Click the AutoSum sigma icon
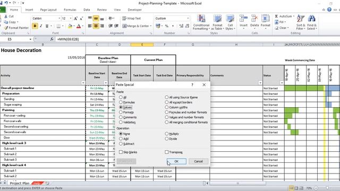The width and height of the screenshot is (340, 191). pyautogui.click(x=276, y=16)
